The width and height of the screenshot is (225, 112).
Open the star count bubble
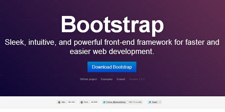click(71, 102)
